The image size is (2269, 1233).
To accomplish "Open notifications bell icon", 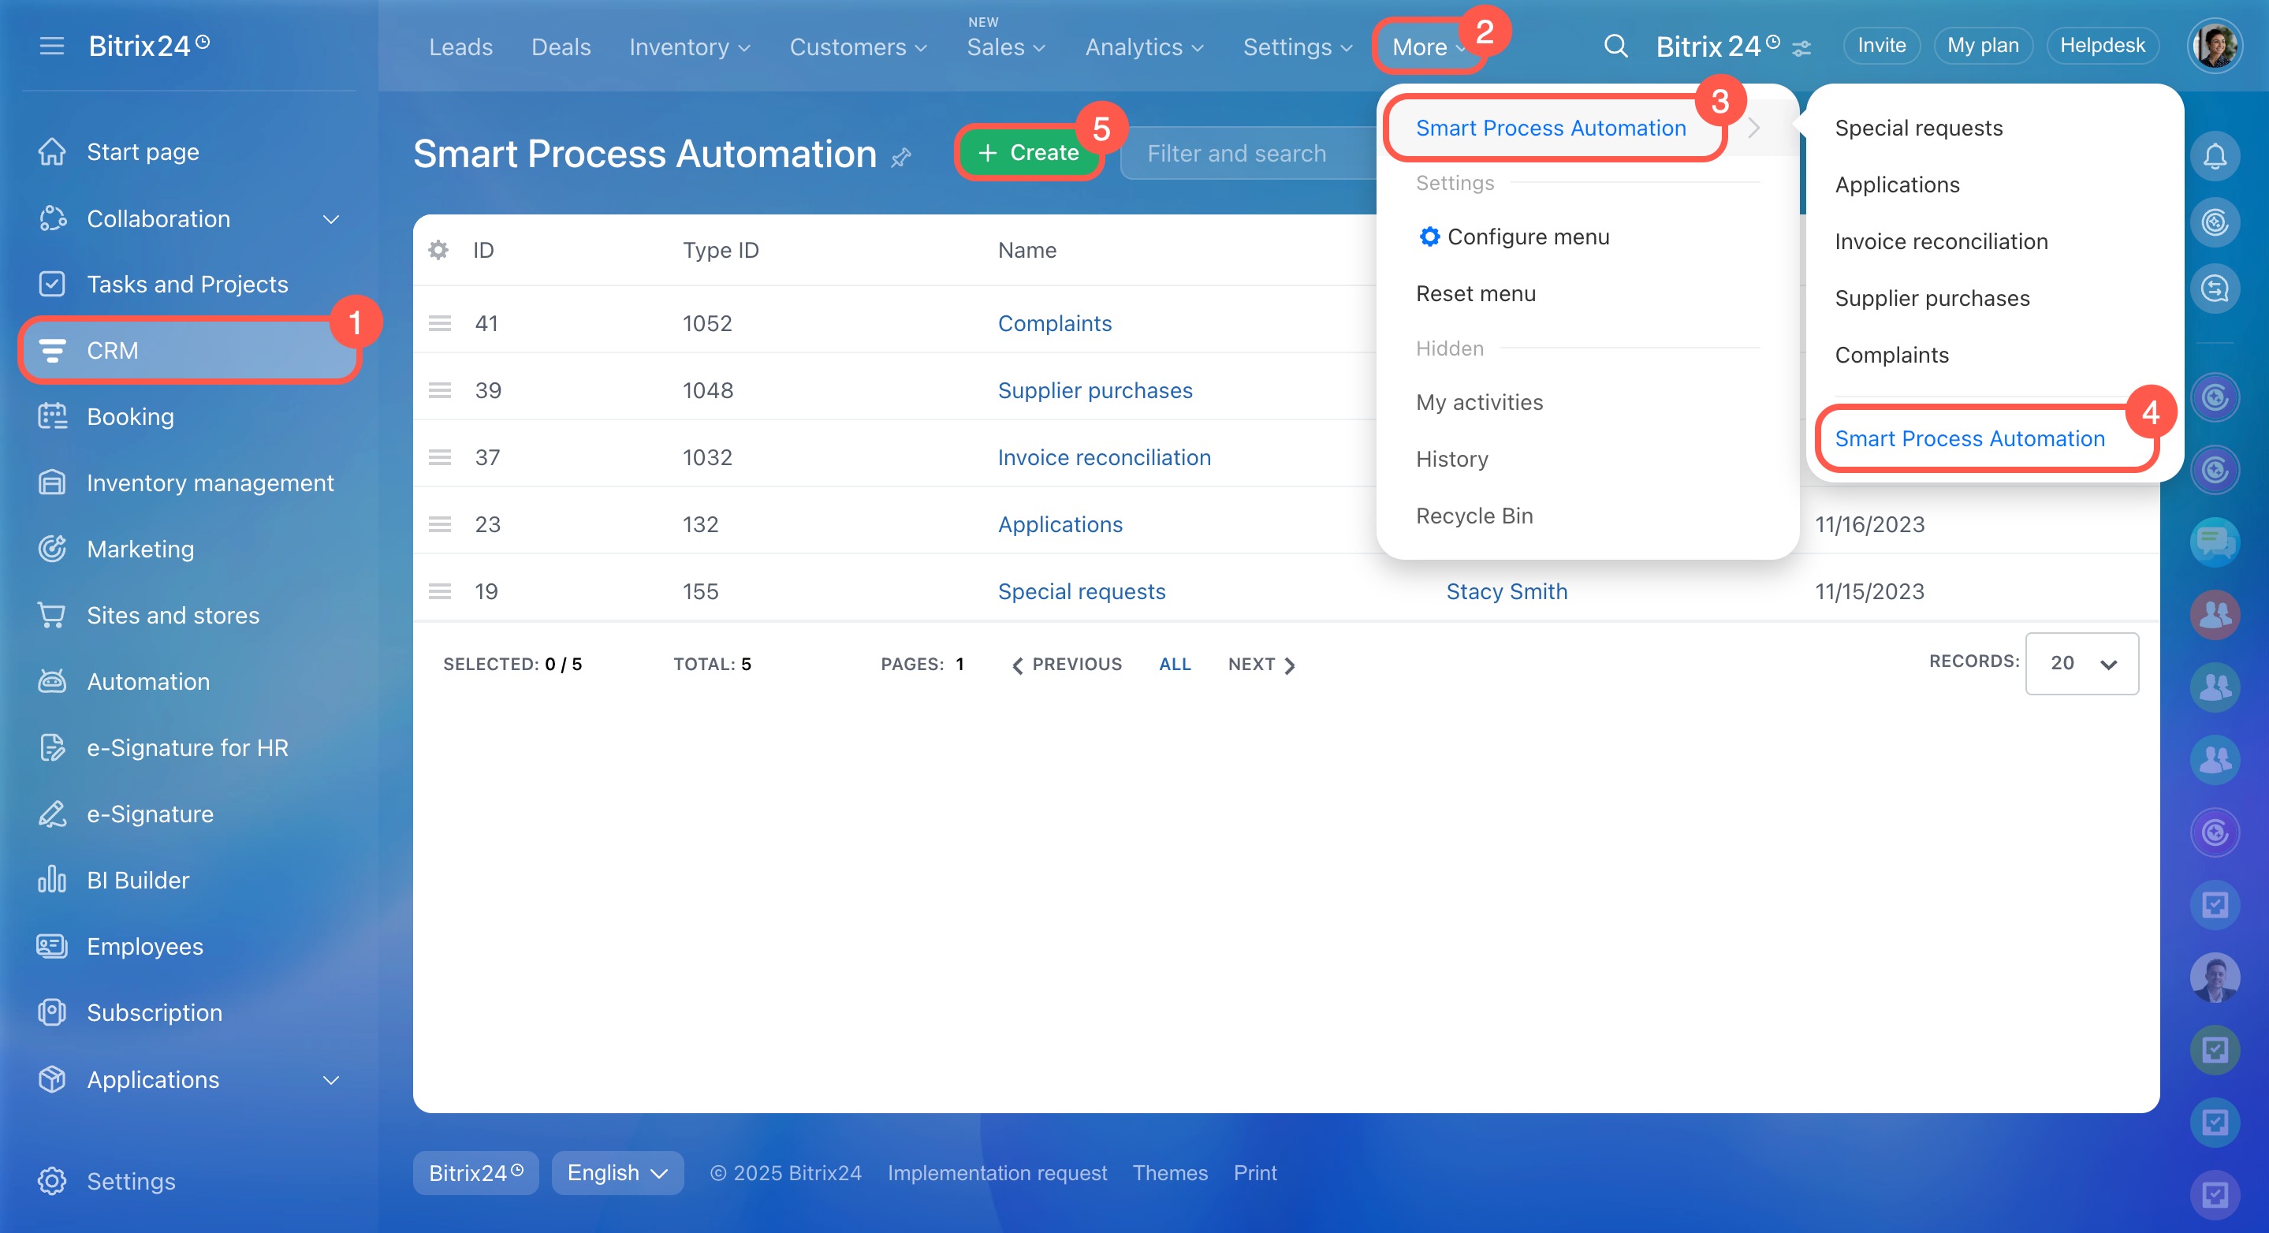I will tap(2215, 157).
